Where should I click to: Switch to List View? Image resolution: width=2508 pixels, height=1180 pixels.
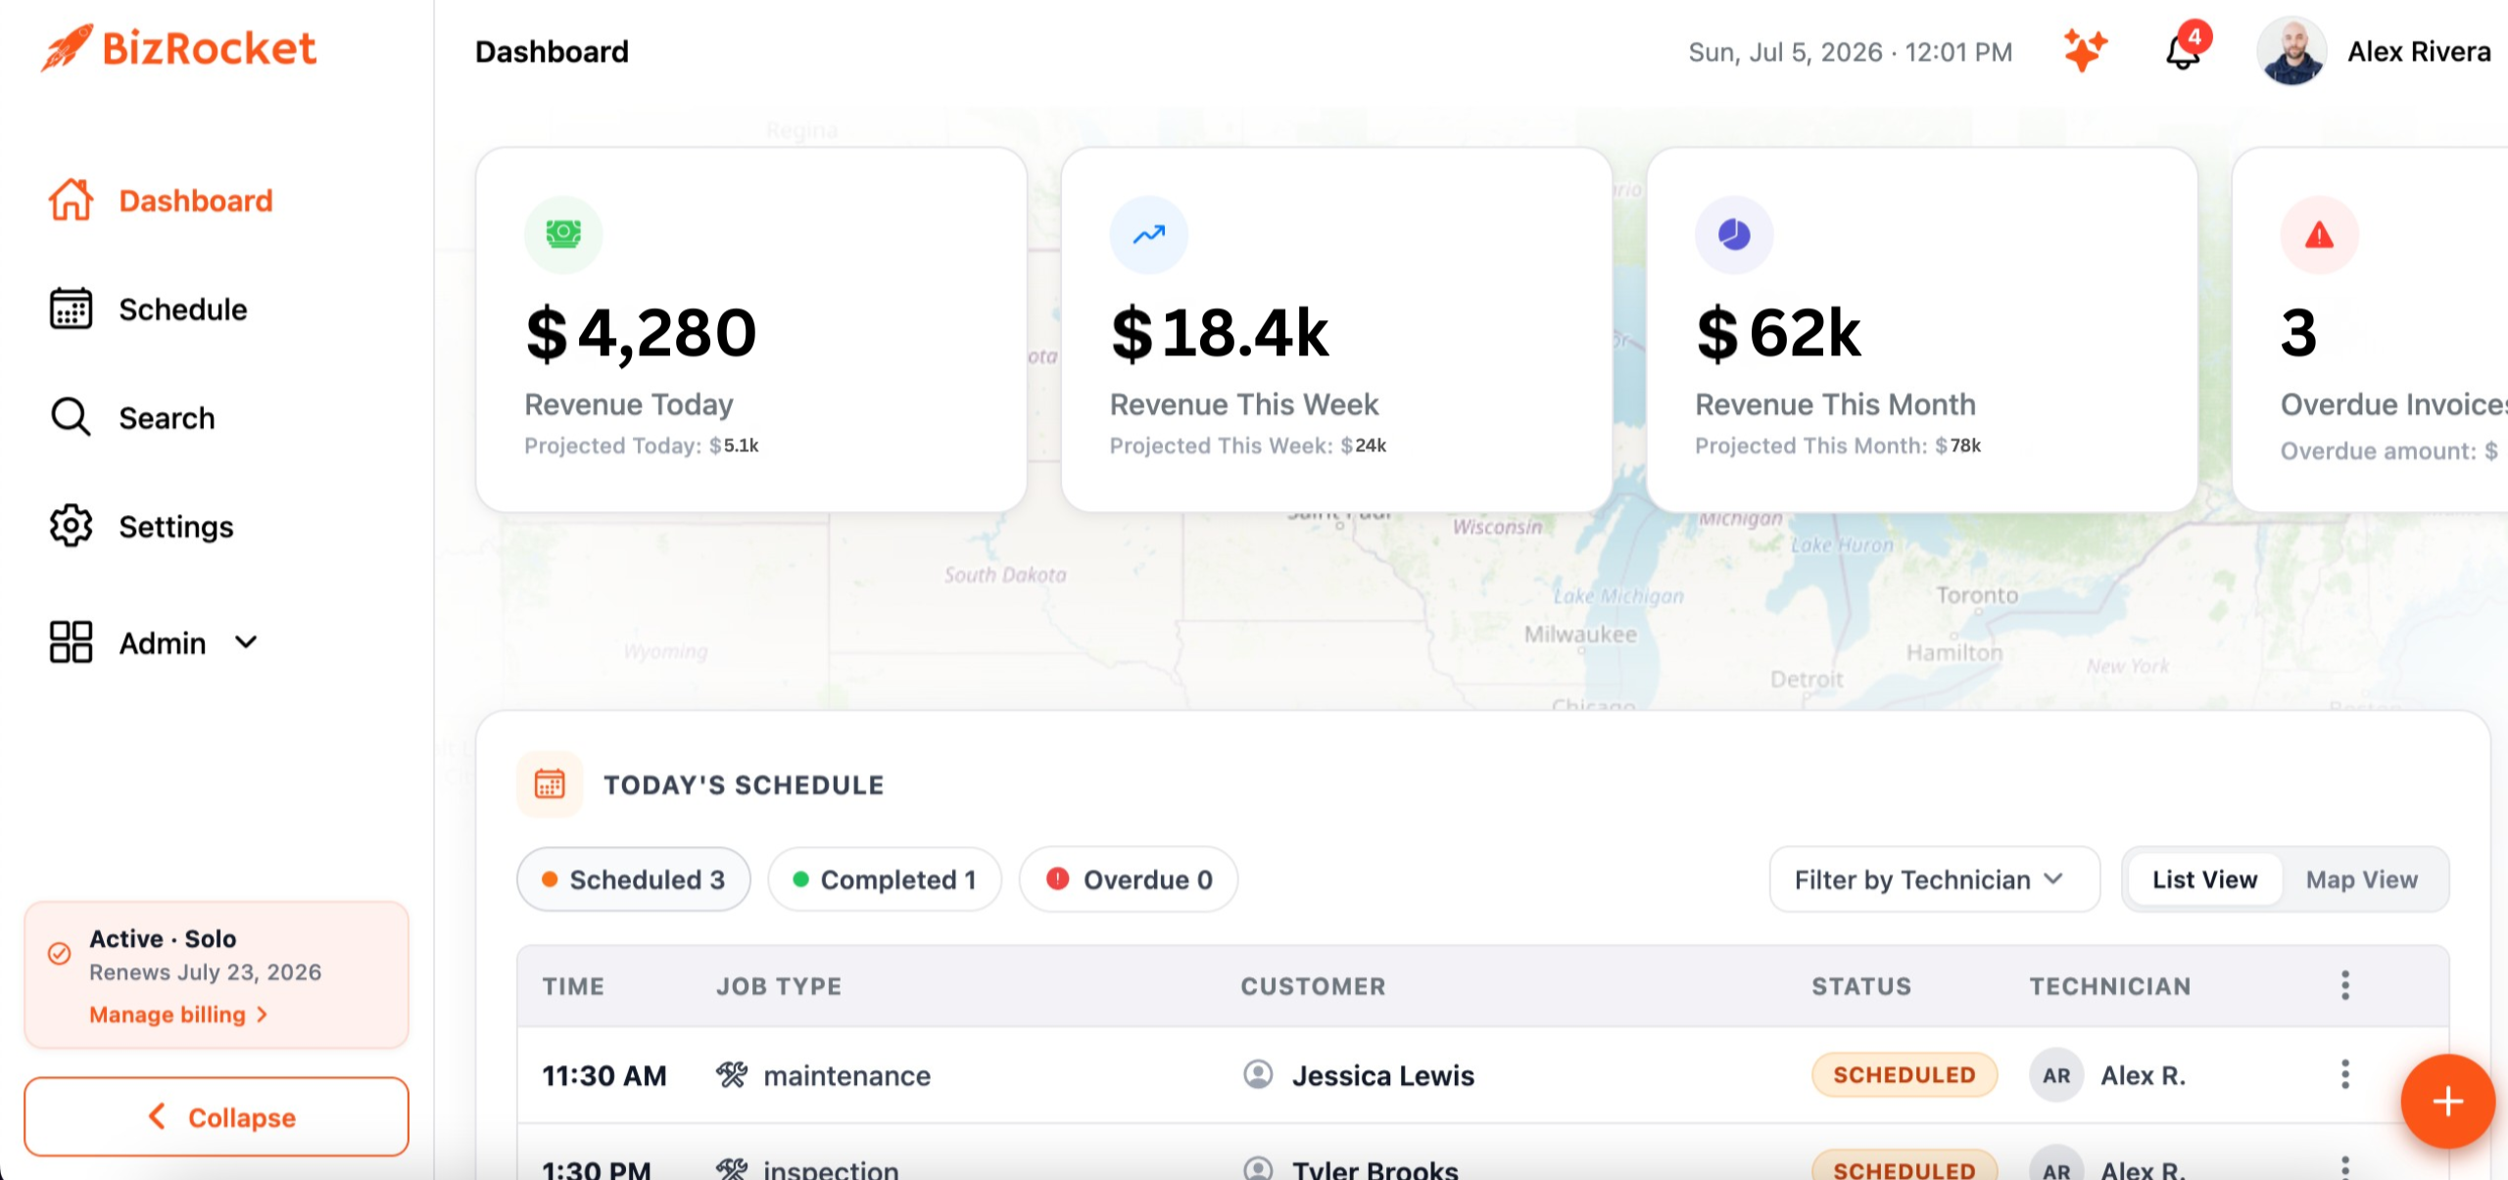(x=2204, y=879)
